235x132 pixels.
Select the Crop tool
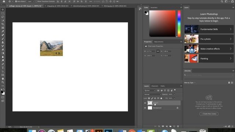pyautogui.click(x=3, y=24)
